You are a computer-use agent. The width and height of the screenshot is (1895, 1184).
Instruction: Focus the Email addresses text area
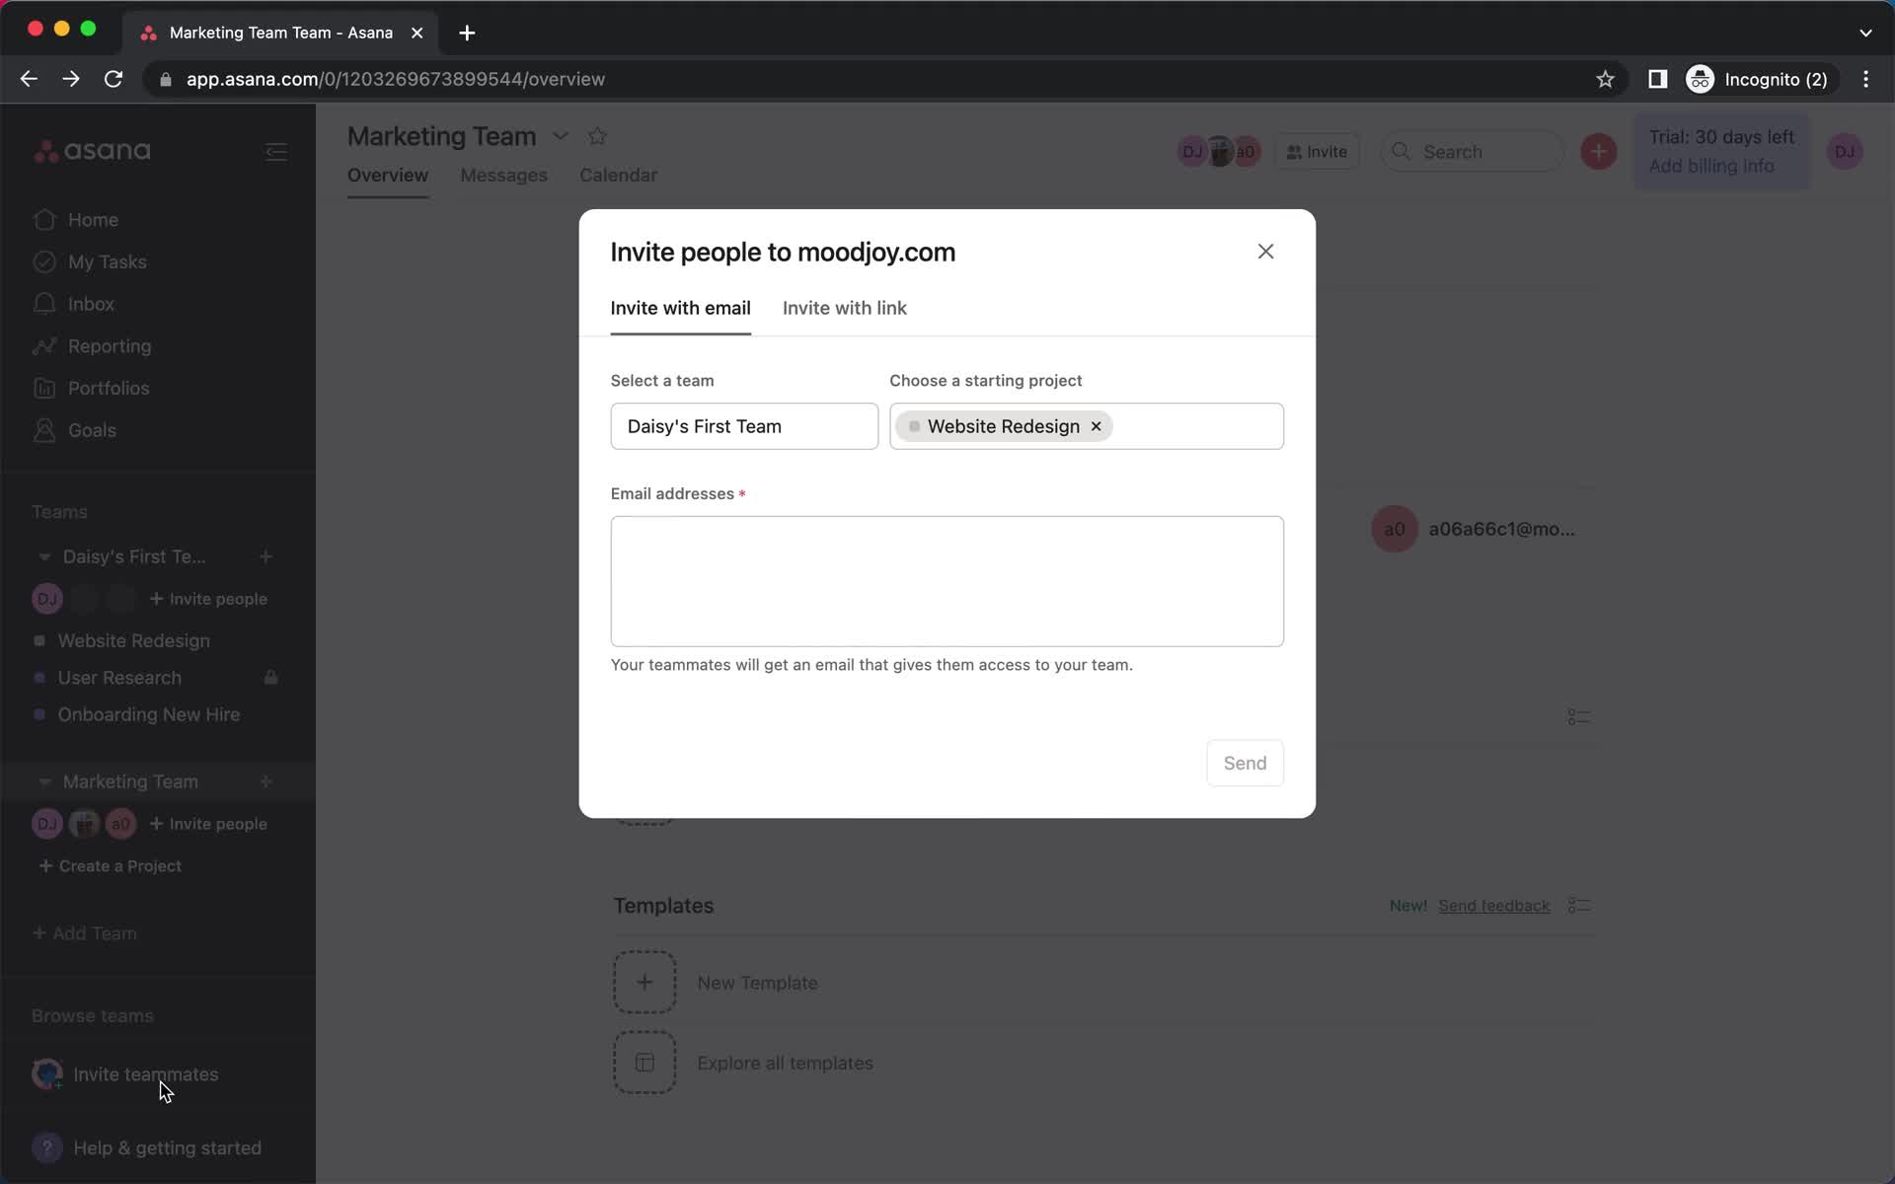pyautogui.click(x=947, y=581)
